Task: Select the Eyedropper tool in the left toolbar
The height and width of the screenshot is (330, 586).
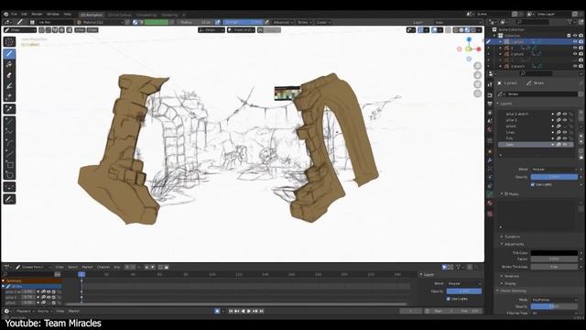Action: pos(9,109)
